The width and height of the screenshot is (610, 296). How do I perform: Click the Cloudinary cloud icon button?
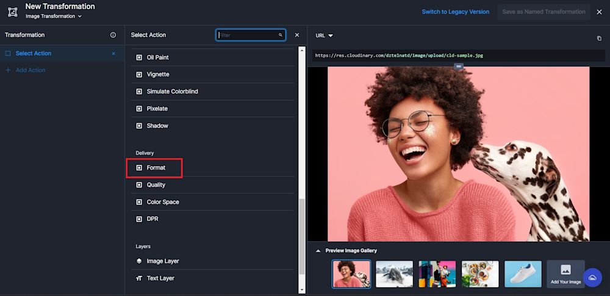click(x=592, y=278)
